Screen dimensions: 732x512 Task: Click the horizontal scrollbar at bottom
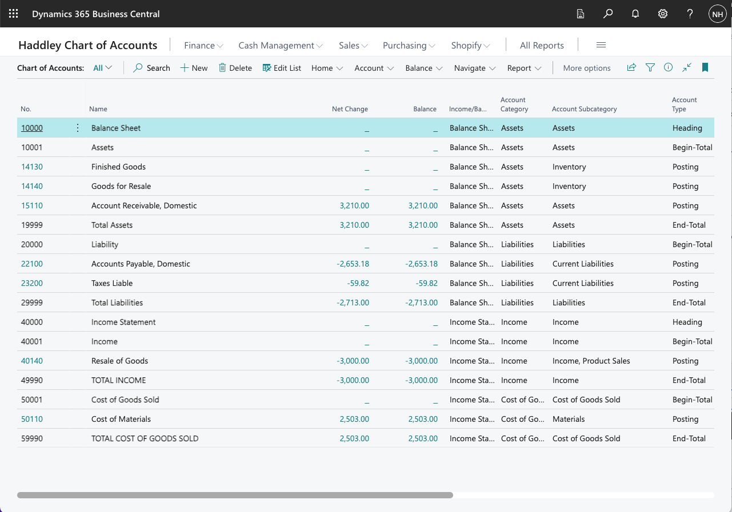[x=235, y=495]
